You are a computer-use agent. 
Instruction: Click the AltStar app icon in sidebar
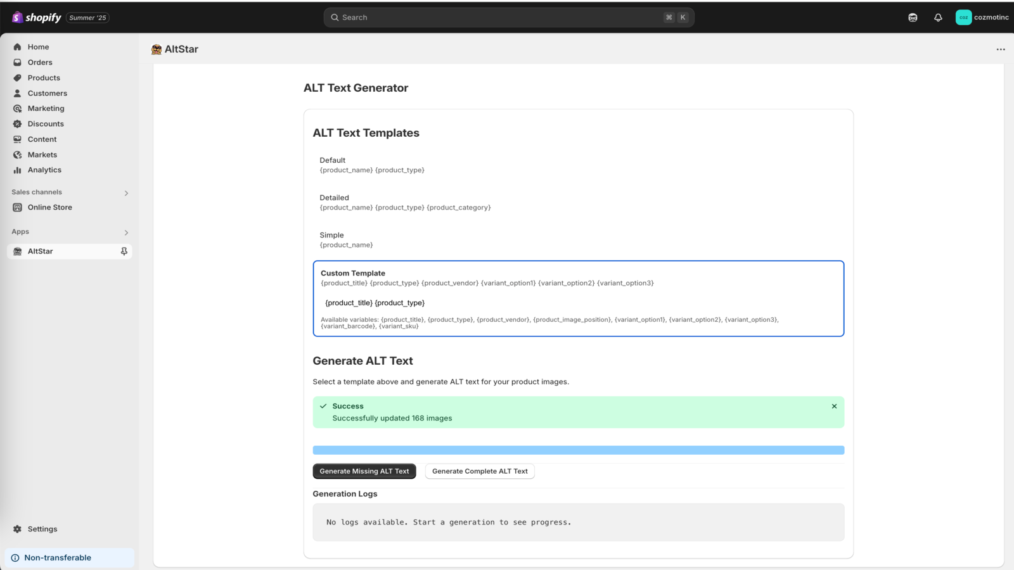tap(17, 251)
